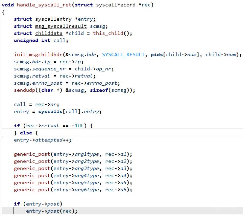Click the generic_post line using arg4type
Screen dimensions: 243x216
click(x=73, y=175)
